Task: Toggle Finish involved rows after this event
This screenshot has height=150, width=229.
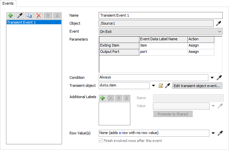Action: click(x=101, y=141)
